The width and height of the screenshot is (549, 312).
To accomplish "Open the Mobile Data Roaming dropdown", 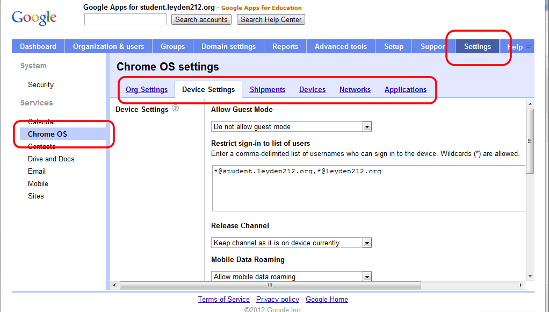I will tap(291, 276).
